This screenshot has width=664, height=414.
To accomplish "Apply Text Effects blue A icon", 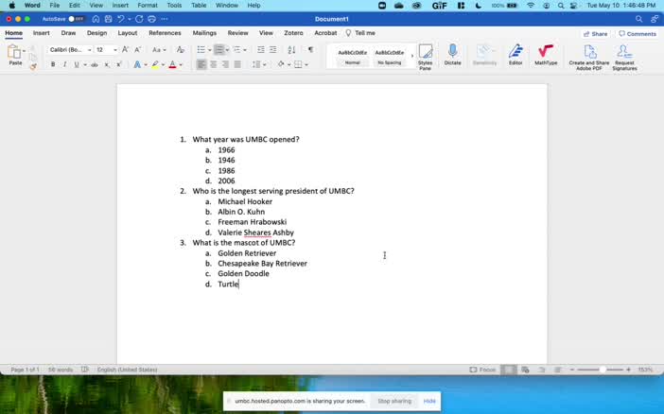I will point(137,65).
